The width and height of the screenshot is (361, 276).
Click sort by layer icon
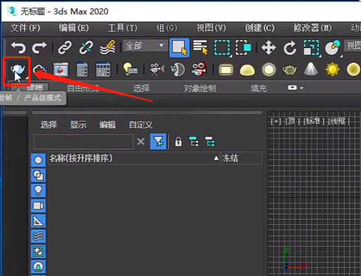(210, 142)
